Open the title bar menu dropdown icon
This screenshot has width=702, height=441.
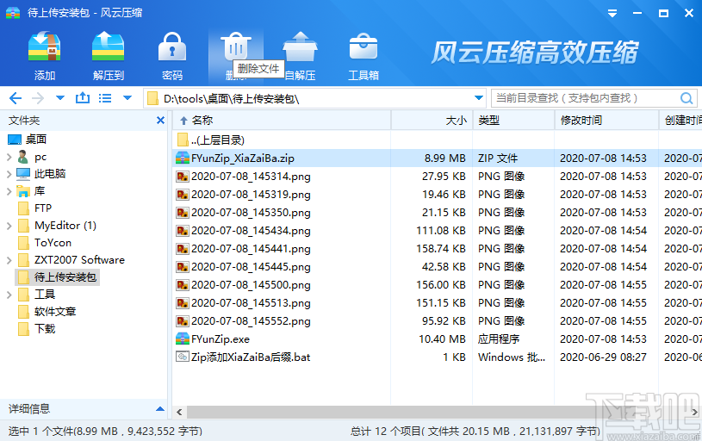point(612,14)
